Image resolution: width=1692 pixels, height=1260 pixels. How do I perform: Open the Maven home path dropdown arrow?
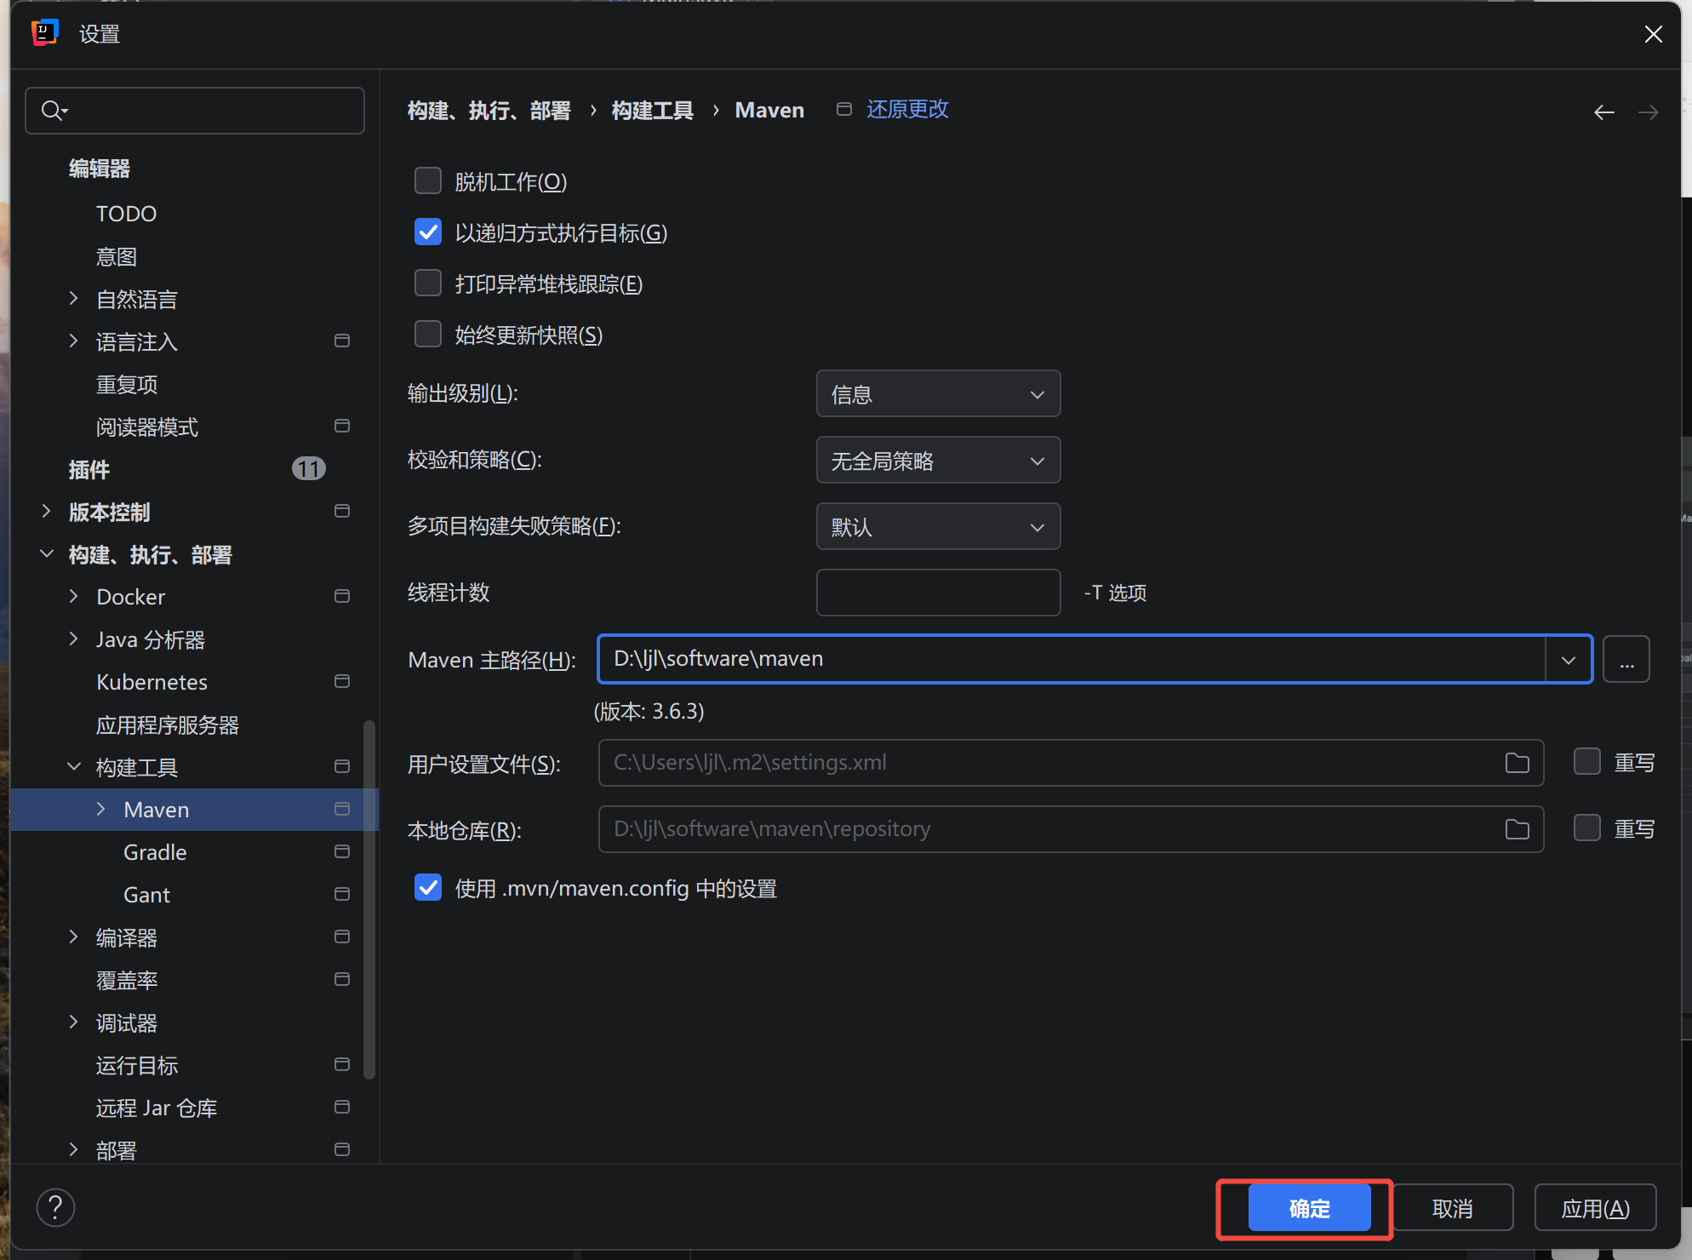point(1568,660)
